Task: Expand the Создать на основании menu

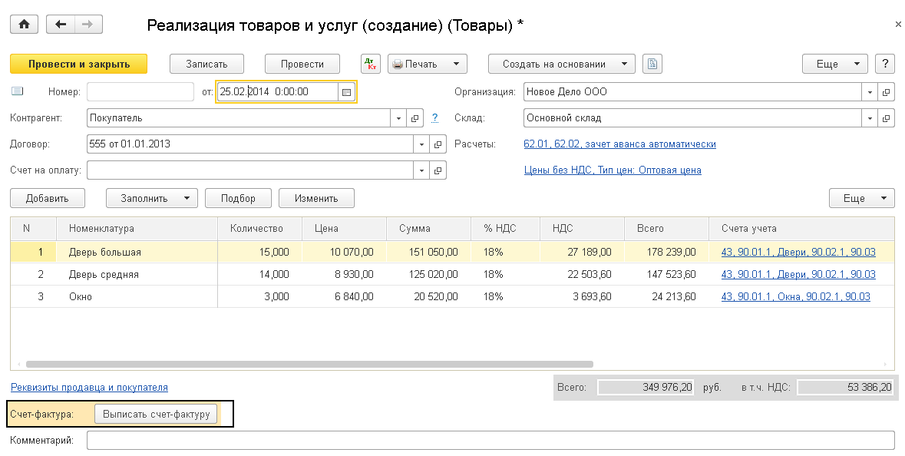Action: [x=562, y=64]
